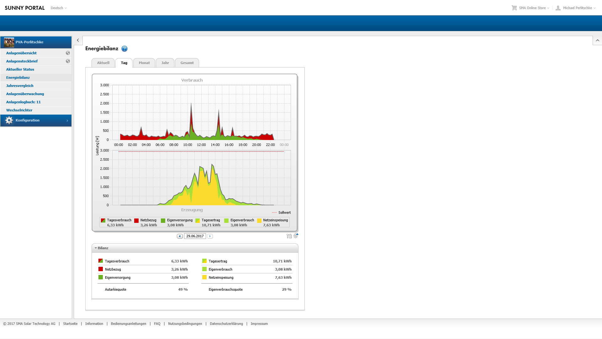Switch to the Gesamt tab
The height and width of the screenshot is (339, 602).
(x=187, y=63)
